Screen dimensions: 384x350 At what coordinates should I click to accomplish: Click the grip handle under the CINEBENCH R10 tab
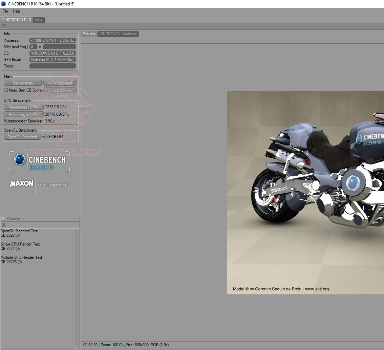coord(4,26)
